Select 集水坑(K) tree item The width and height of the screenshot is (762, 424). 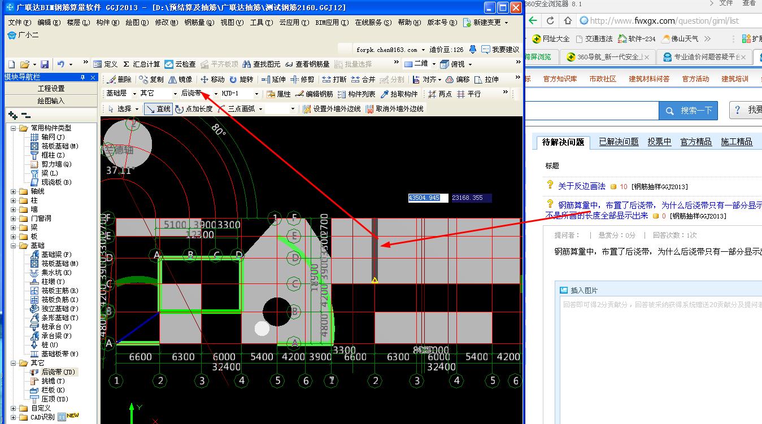point(56,273)
